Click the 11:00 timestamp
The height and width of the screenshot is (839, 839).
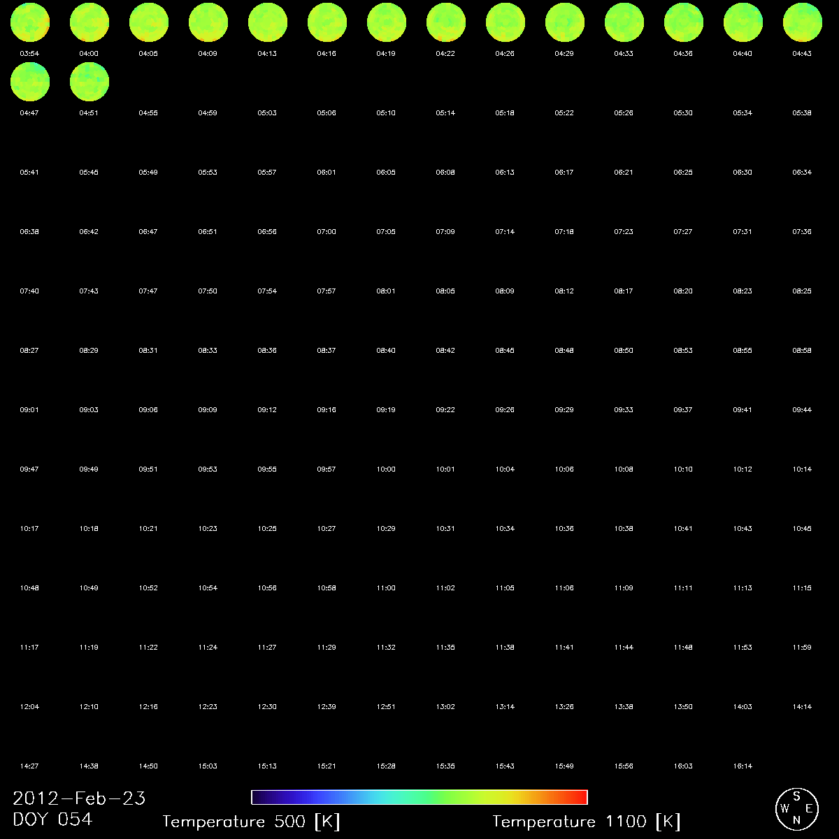point(386,588)
